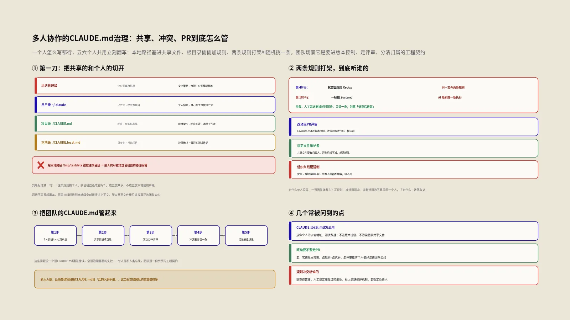Click the note beginning 为什么单人没事
Screen dimensions: 570x320
click(357, 190)
